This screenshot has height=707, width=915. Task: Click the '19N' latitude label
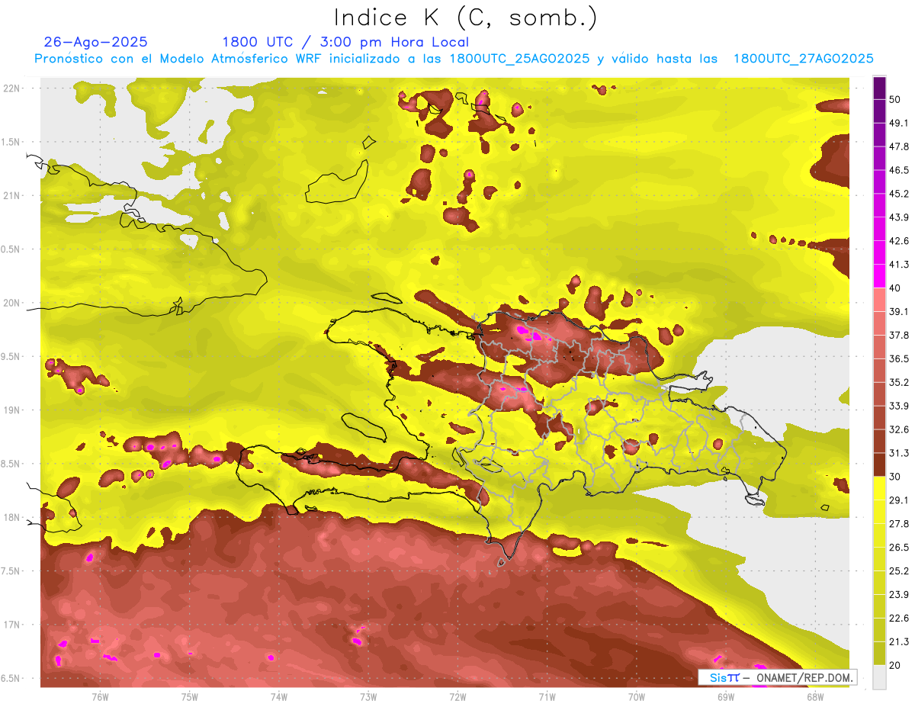(x=13, y=410)
